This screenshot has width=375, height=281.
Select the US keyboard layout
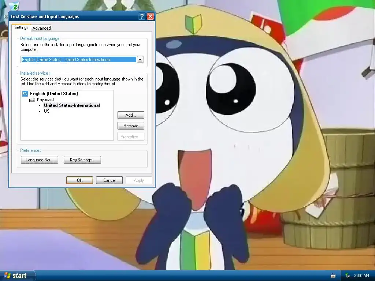tap(47, 111)
